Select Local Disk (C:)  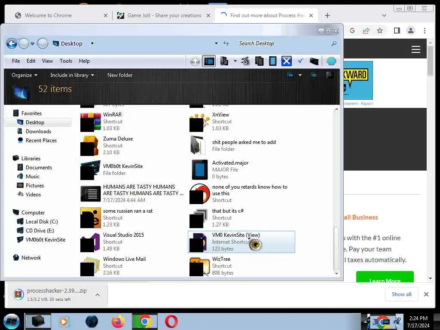coord(42,222)
